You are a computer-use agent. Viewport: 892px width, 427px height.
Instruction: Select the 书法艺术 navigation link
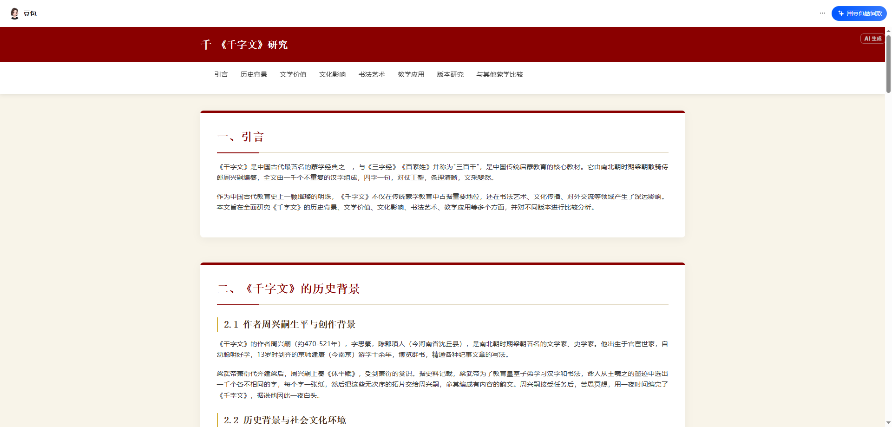tap(372, 74)
